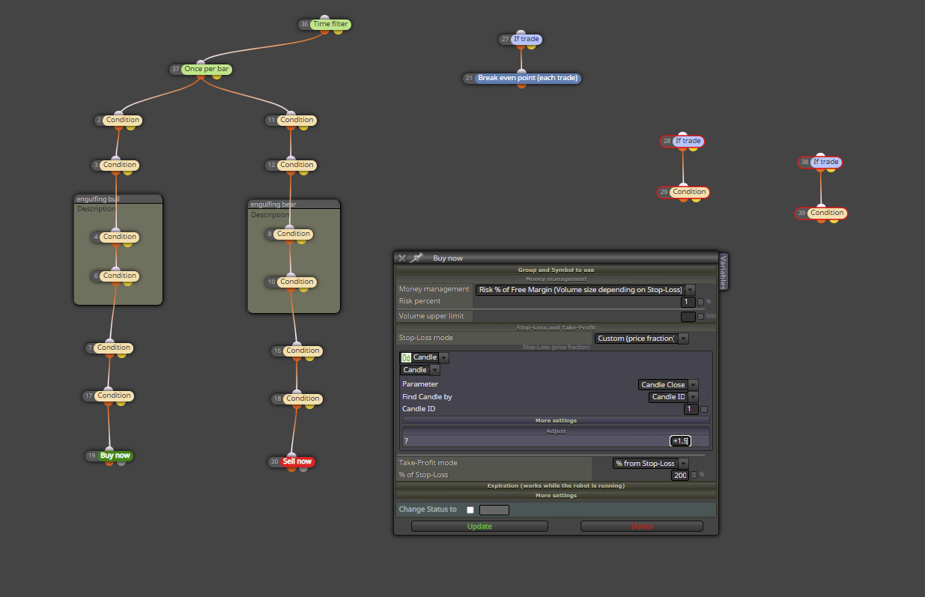This screenshot has height=597, width=925.
Task: Click the Volume upper limit field
Action: [688, 317]
